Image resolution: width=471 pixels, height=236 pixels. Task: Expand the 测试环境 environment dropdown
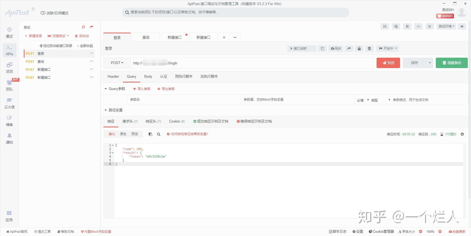click(446, 26)
